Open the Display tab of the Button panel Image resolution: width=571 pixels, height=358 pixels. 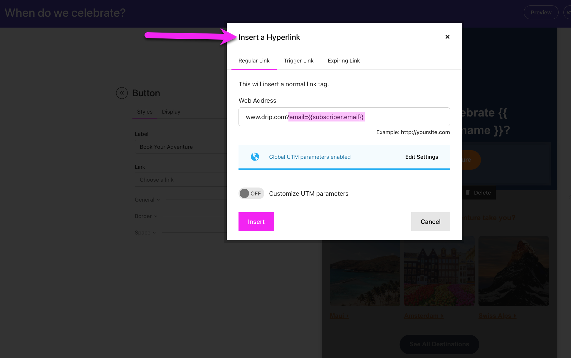(x=171, y=112)
